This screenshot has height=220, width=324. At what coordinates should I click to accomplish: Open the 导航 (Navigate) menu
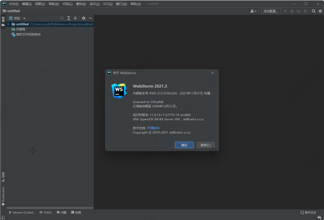pos(53,4)
